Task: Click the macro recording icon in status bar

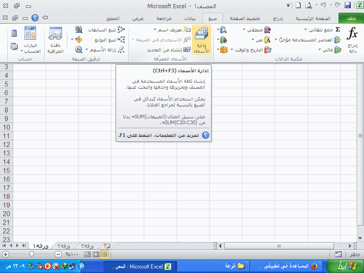Action: point(338,254)
